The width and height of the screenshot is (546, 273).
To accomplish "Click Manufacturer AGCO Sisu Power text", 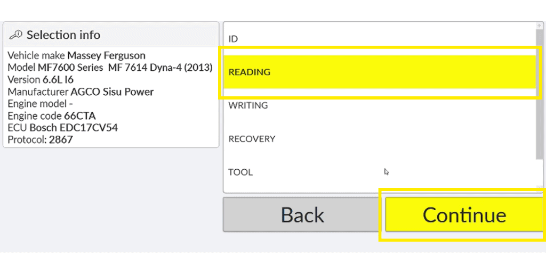I will click(81, 92).
